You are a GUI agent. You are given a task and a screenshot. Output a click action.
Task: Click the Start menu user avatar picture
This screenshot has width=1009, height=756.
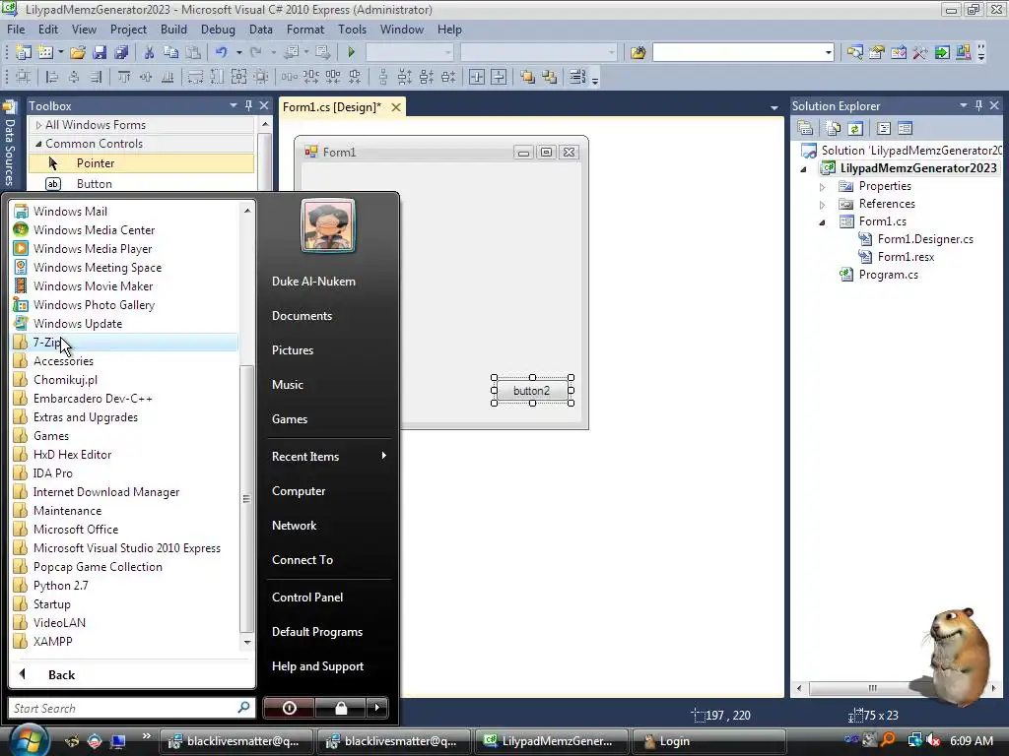click(x=328, y=225)
